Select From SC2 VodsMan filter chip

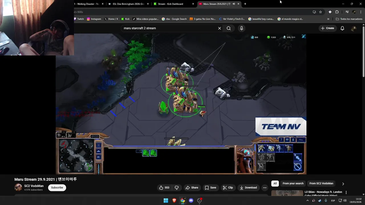321,183
